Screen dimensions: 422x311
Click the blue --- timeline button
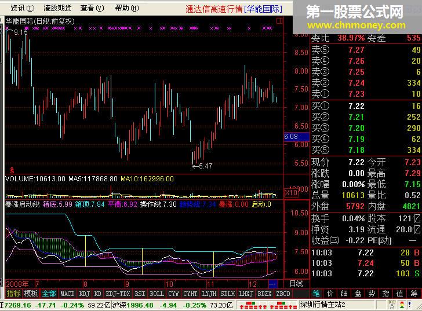(272, 284)
